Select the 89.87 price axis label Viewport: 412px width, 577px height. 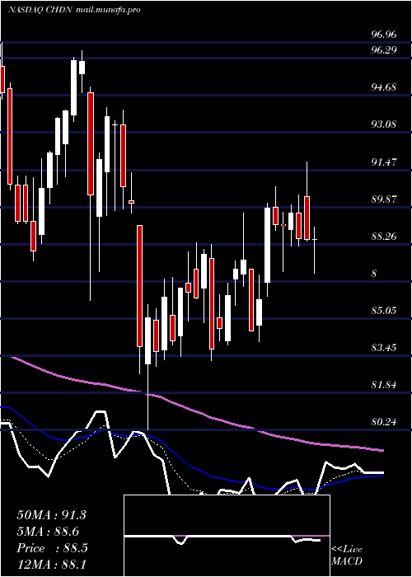pos(384,199)
